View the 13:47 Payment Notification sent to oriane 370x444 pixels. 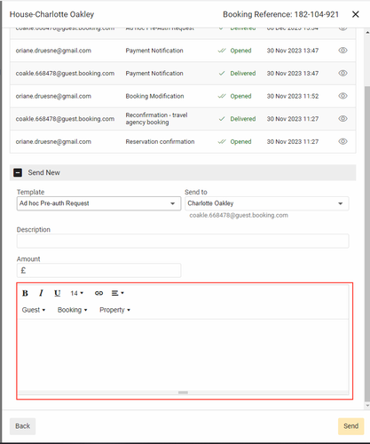point(342,51)
